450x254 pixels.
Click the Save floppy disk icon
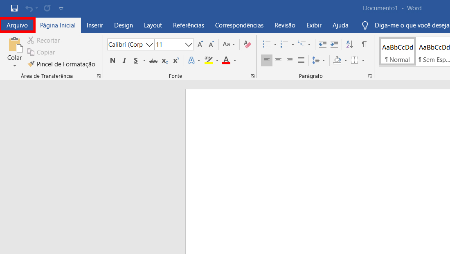pos(14,8)
